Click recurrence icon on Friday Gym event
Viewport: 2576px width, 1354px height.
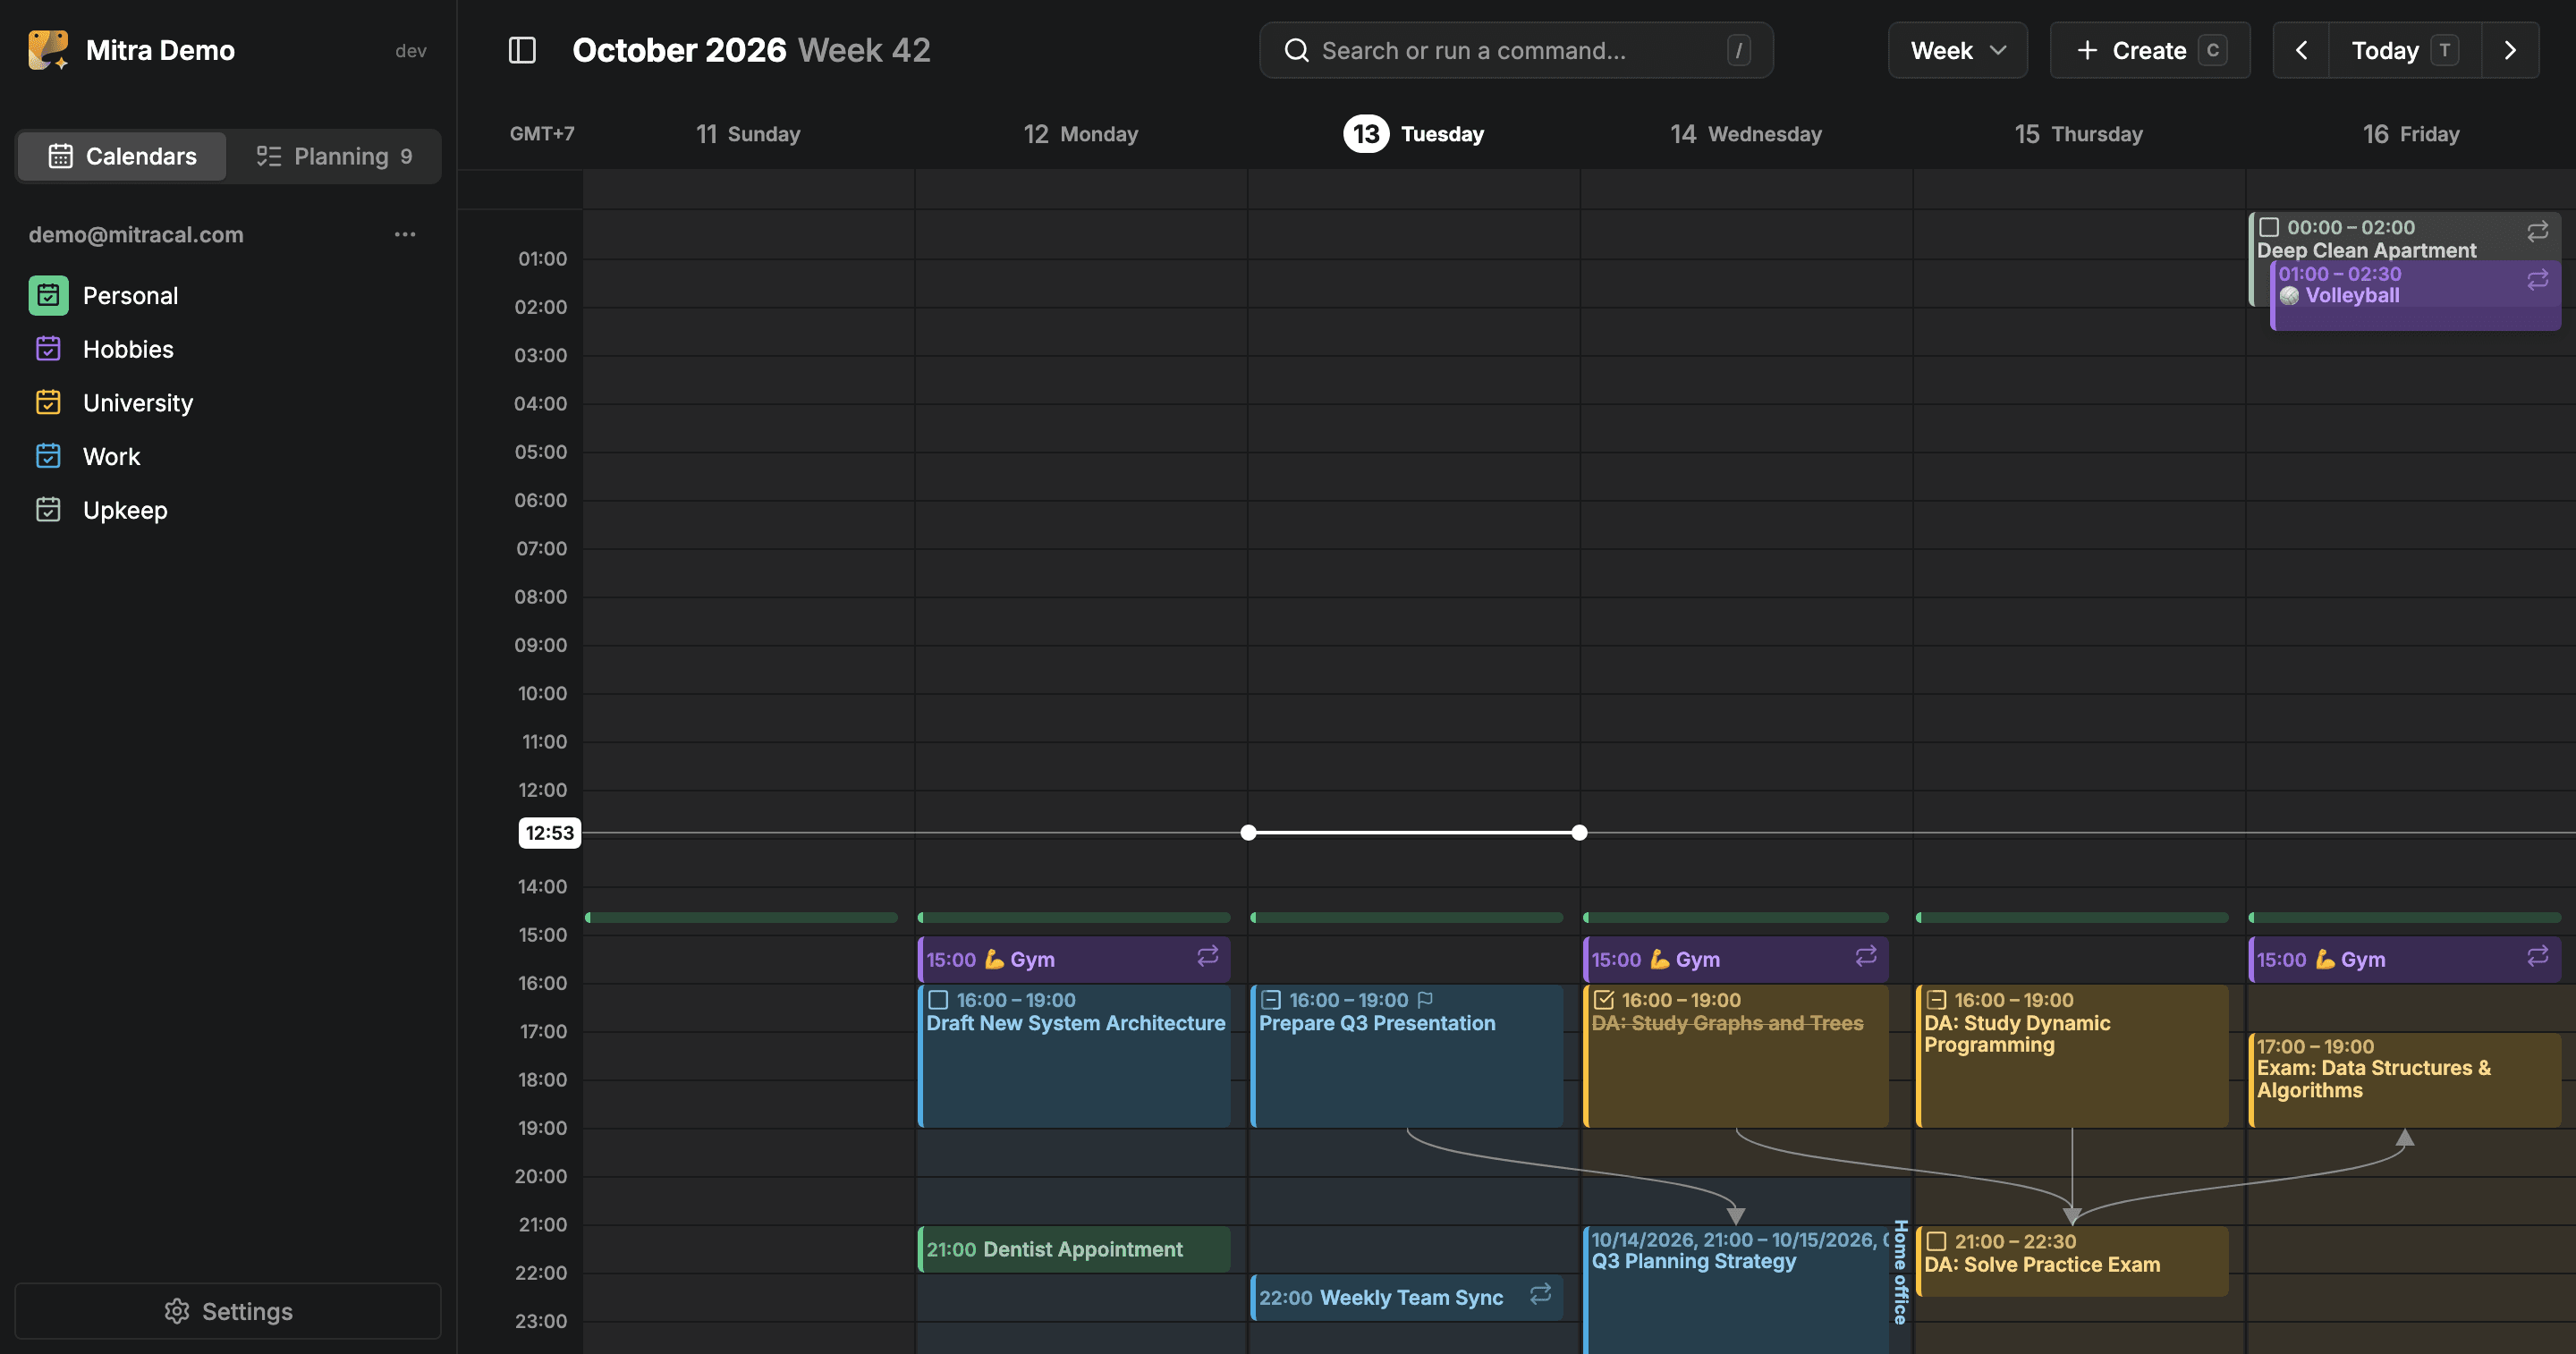2538,956
